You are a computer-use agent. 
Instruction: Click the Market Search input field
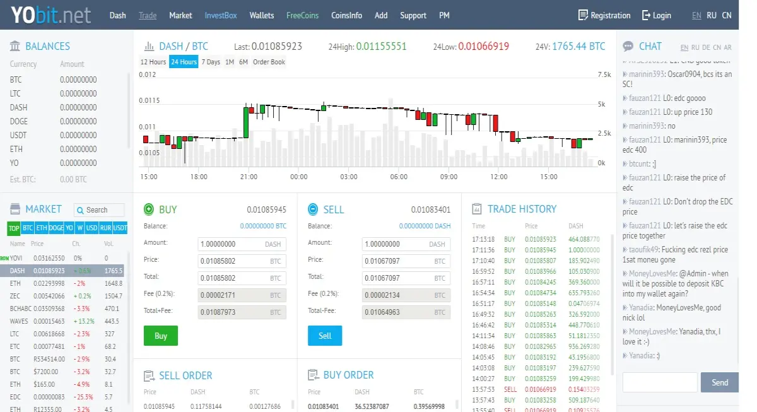(x=99, y=210)
